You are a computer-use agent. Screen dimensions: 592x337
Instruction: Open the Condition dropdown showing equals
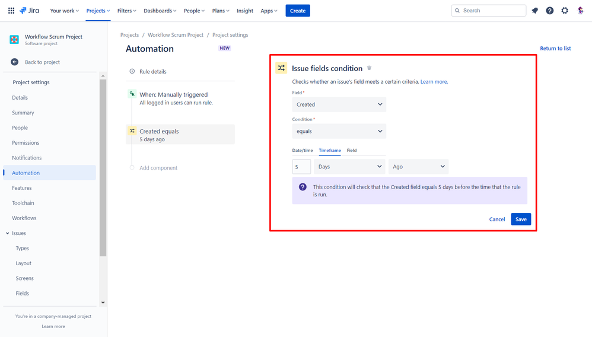coord(339,131)
